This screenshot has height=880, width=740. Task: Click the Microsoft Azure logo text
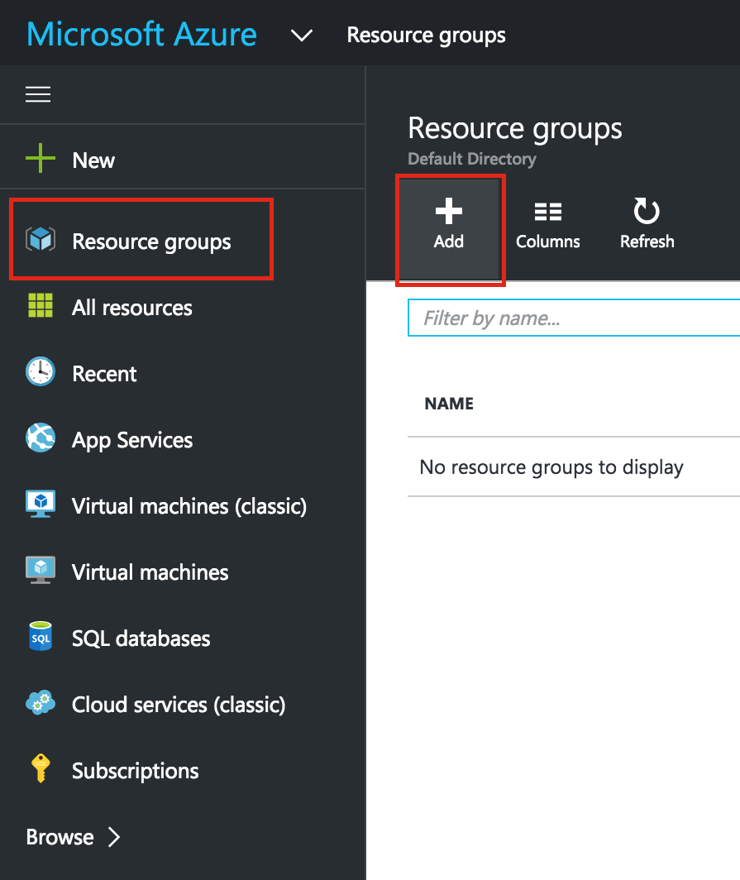pyautogui.click(x=141, y=34)
